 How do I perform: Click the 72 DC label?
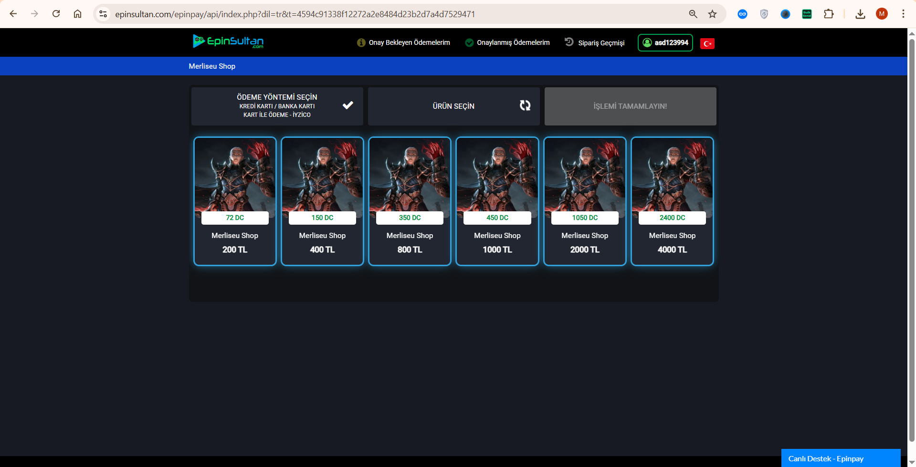(x=235, y=218)
